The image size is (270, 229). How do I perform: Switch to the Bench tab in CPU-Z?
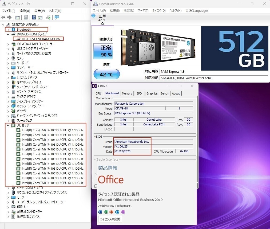pyautogui.click(x=165, y=93)
